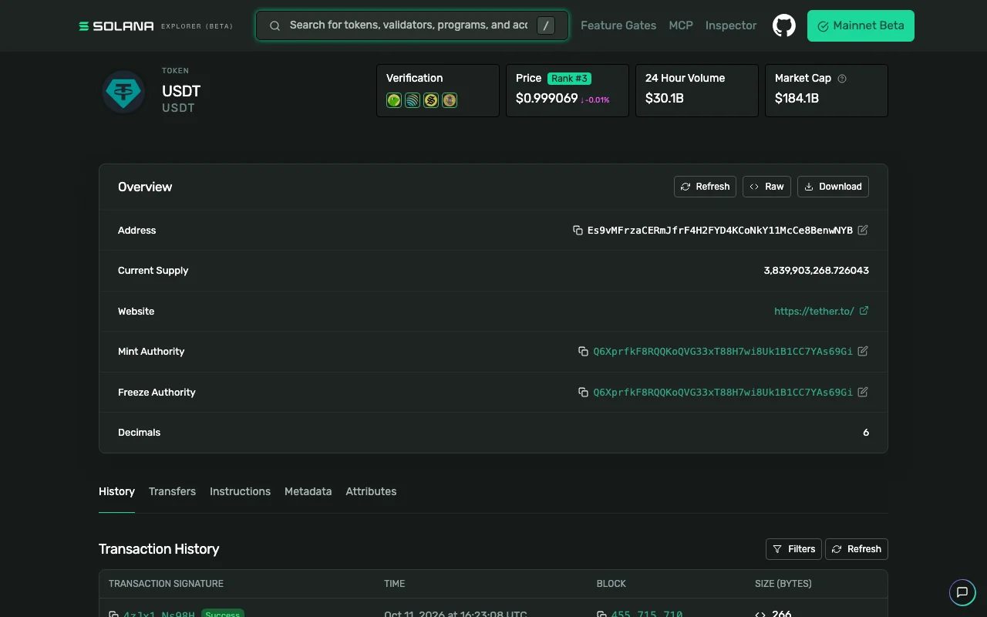Click the green gecko verification badge
This screenshot has height=617, width=987.
(394, 100)
